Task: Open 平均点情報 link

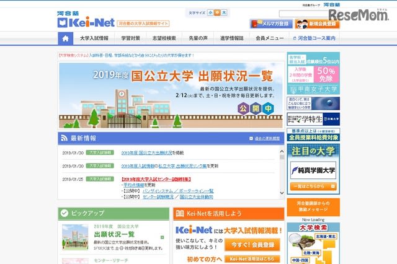Action: 133,185
